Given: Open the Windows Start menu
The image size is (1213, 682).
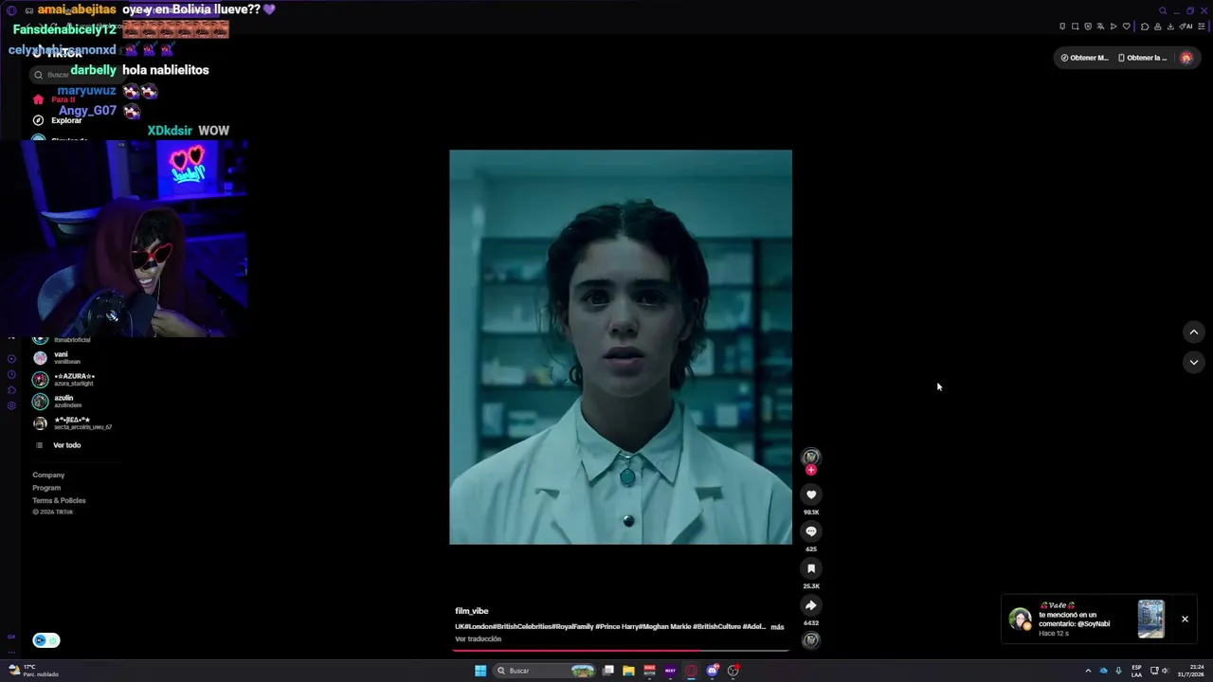Looking at the screenshot, I should (480, 671).
